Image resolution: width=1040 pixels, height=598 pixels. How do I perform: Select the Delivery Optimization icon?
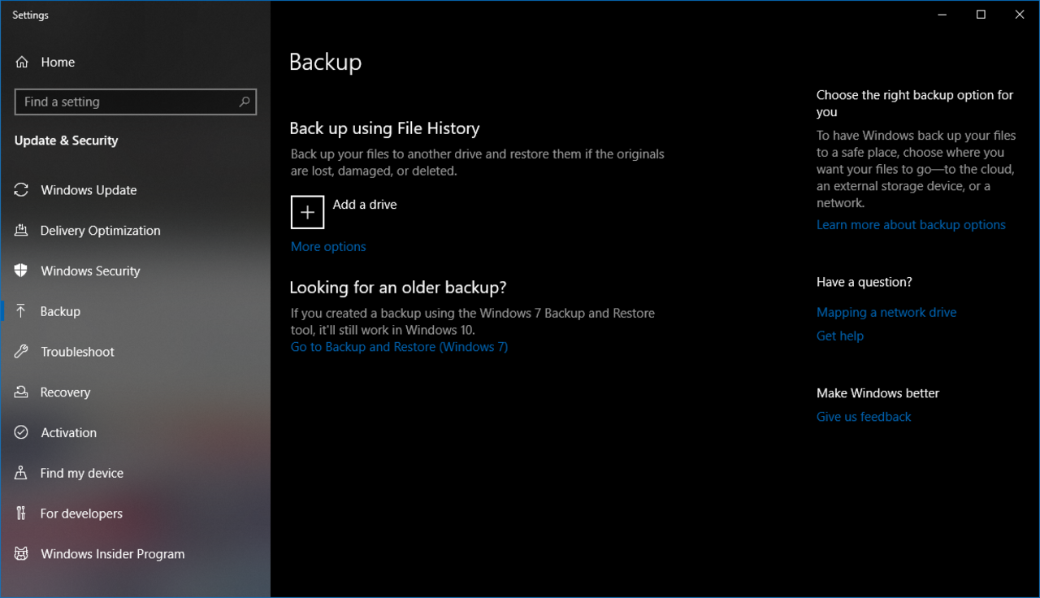point(22,231)
